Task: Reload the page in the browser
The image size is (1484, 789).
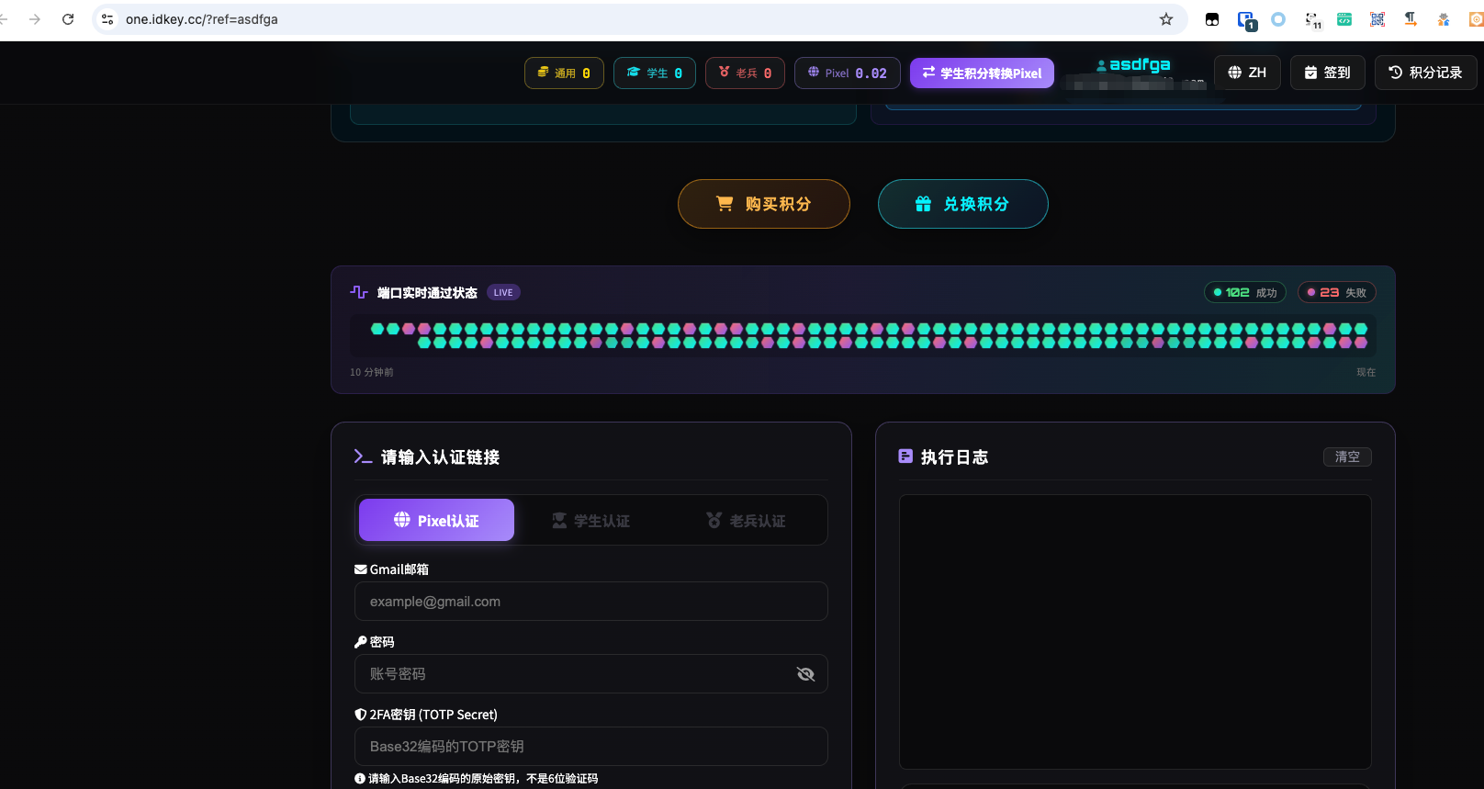Action: click(x=68, y=19)
